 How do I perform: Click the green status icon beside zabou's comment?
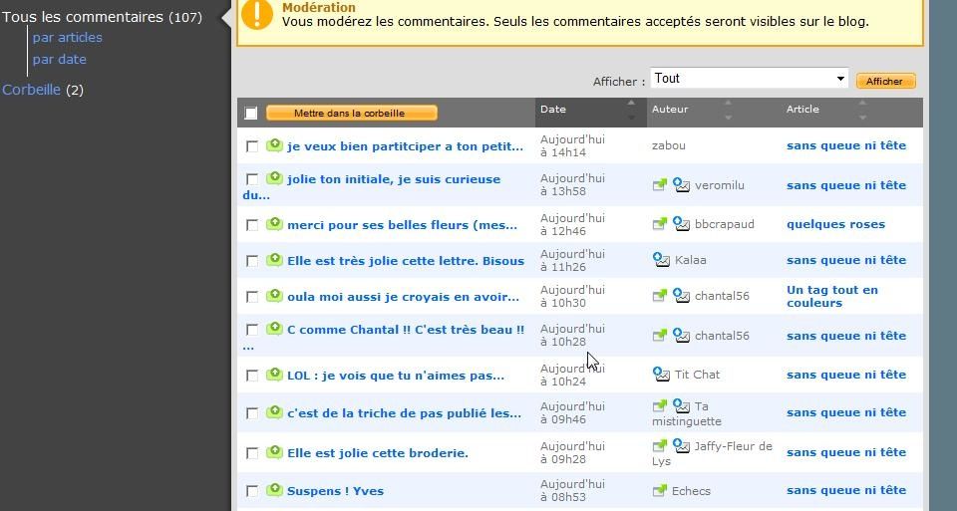[x=275, y=145]
